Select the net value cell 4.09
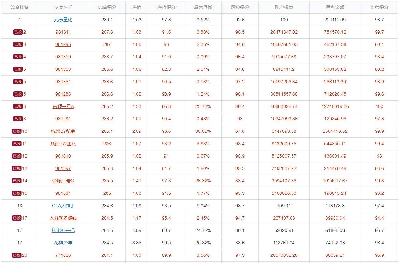 [137, 230]
